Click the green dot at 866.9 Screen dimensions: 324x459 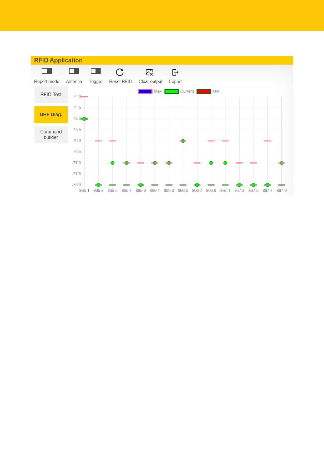211,163
